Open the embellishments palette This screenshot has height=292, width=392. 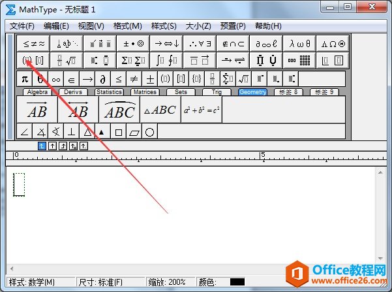coord(100,44)
